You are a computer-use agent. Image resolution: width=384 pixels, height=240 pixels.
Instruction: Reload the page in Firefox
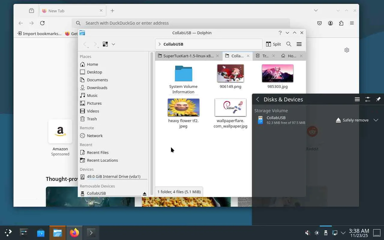pos(42,23)
